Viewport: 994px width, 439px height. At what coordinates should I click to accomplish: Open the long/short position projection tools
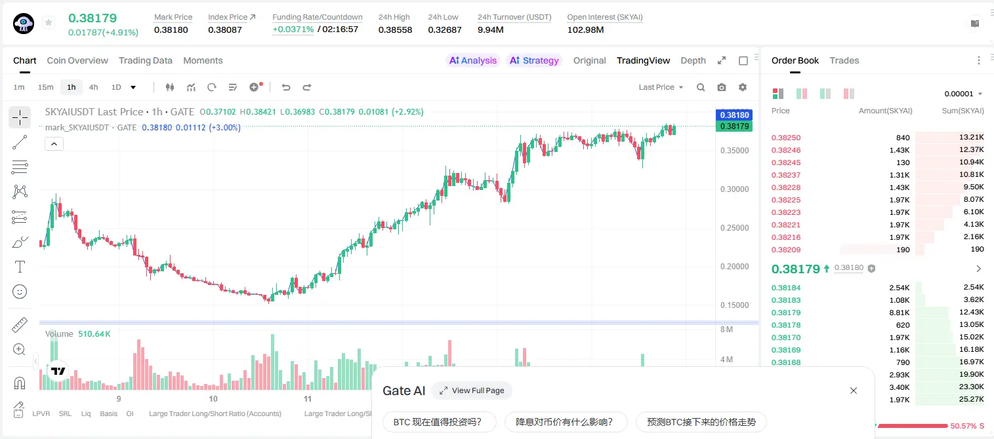(20, 217)
